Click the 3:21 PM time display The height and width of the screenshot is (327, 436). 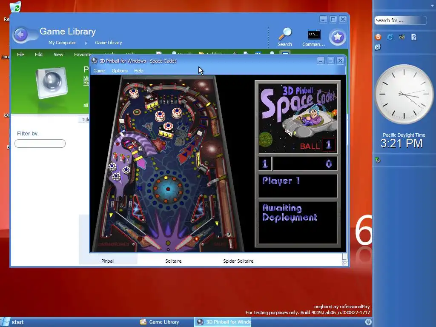pos(402,143)
